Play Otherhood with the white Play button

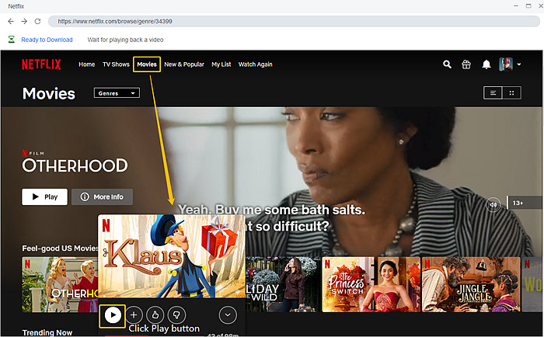click(x=44, y=196)
